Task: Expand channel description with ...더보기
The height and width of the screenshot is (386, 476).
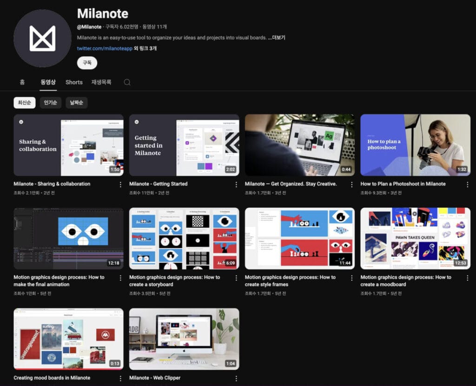Action: (277, 38)
